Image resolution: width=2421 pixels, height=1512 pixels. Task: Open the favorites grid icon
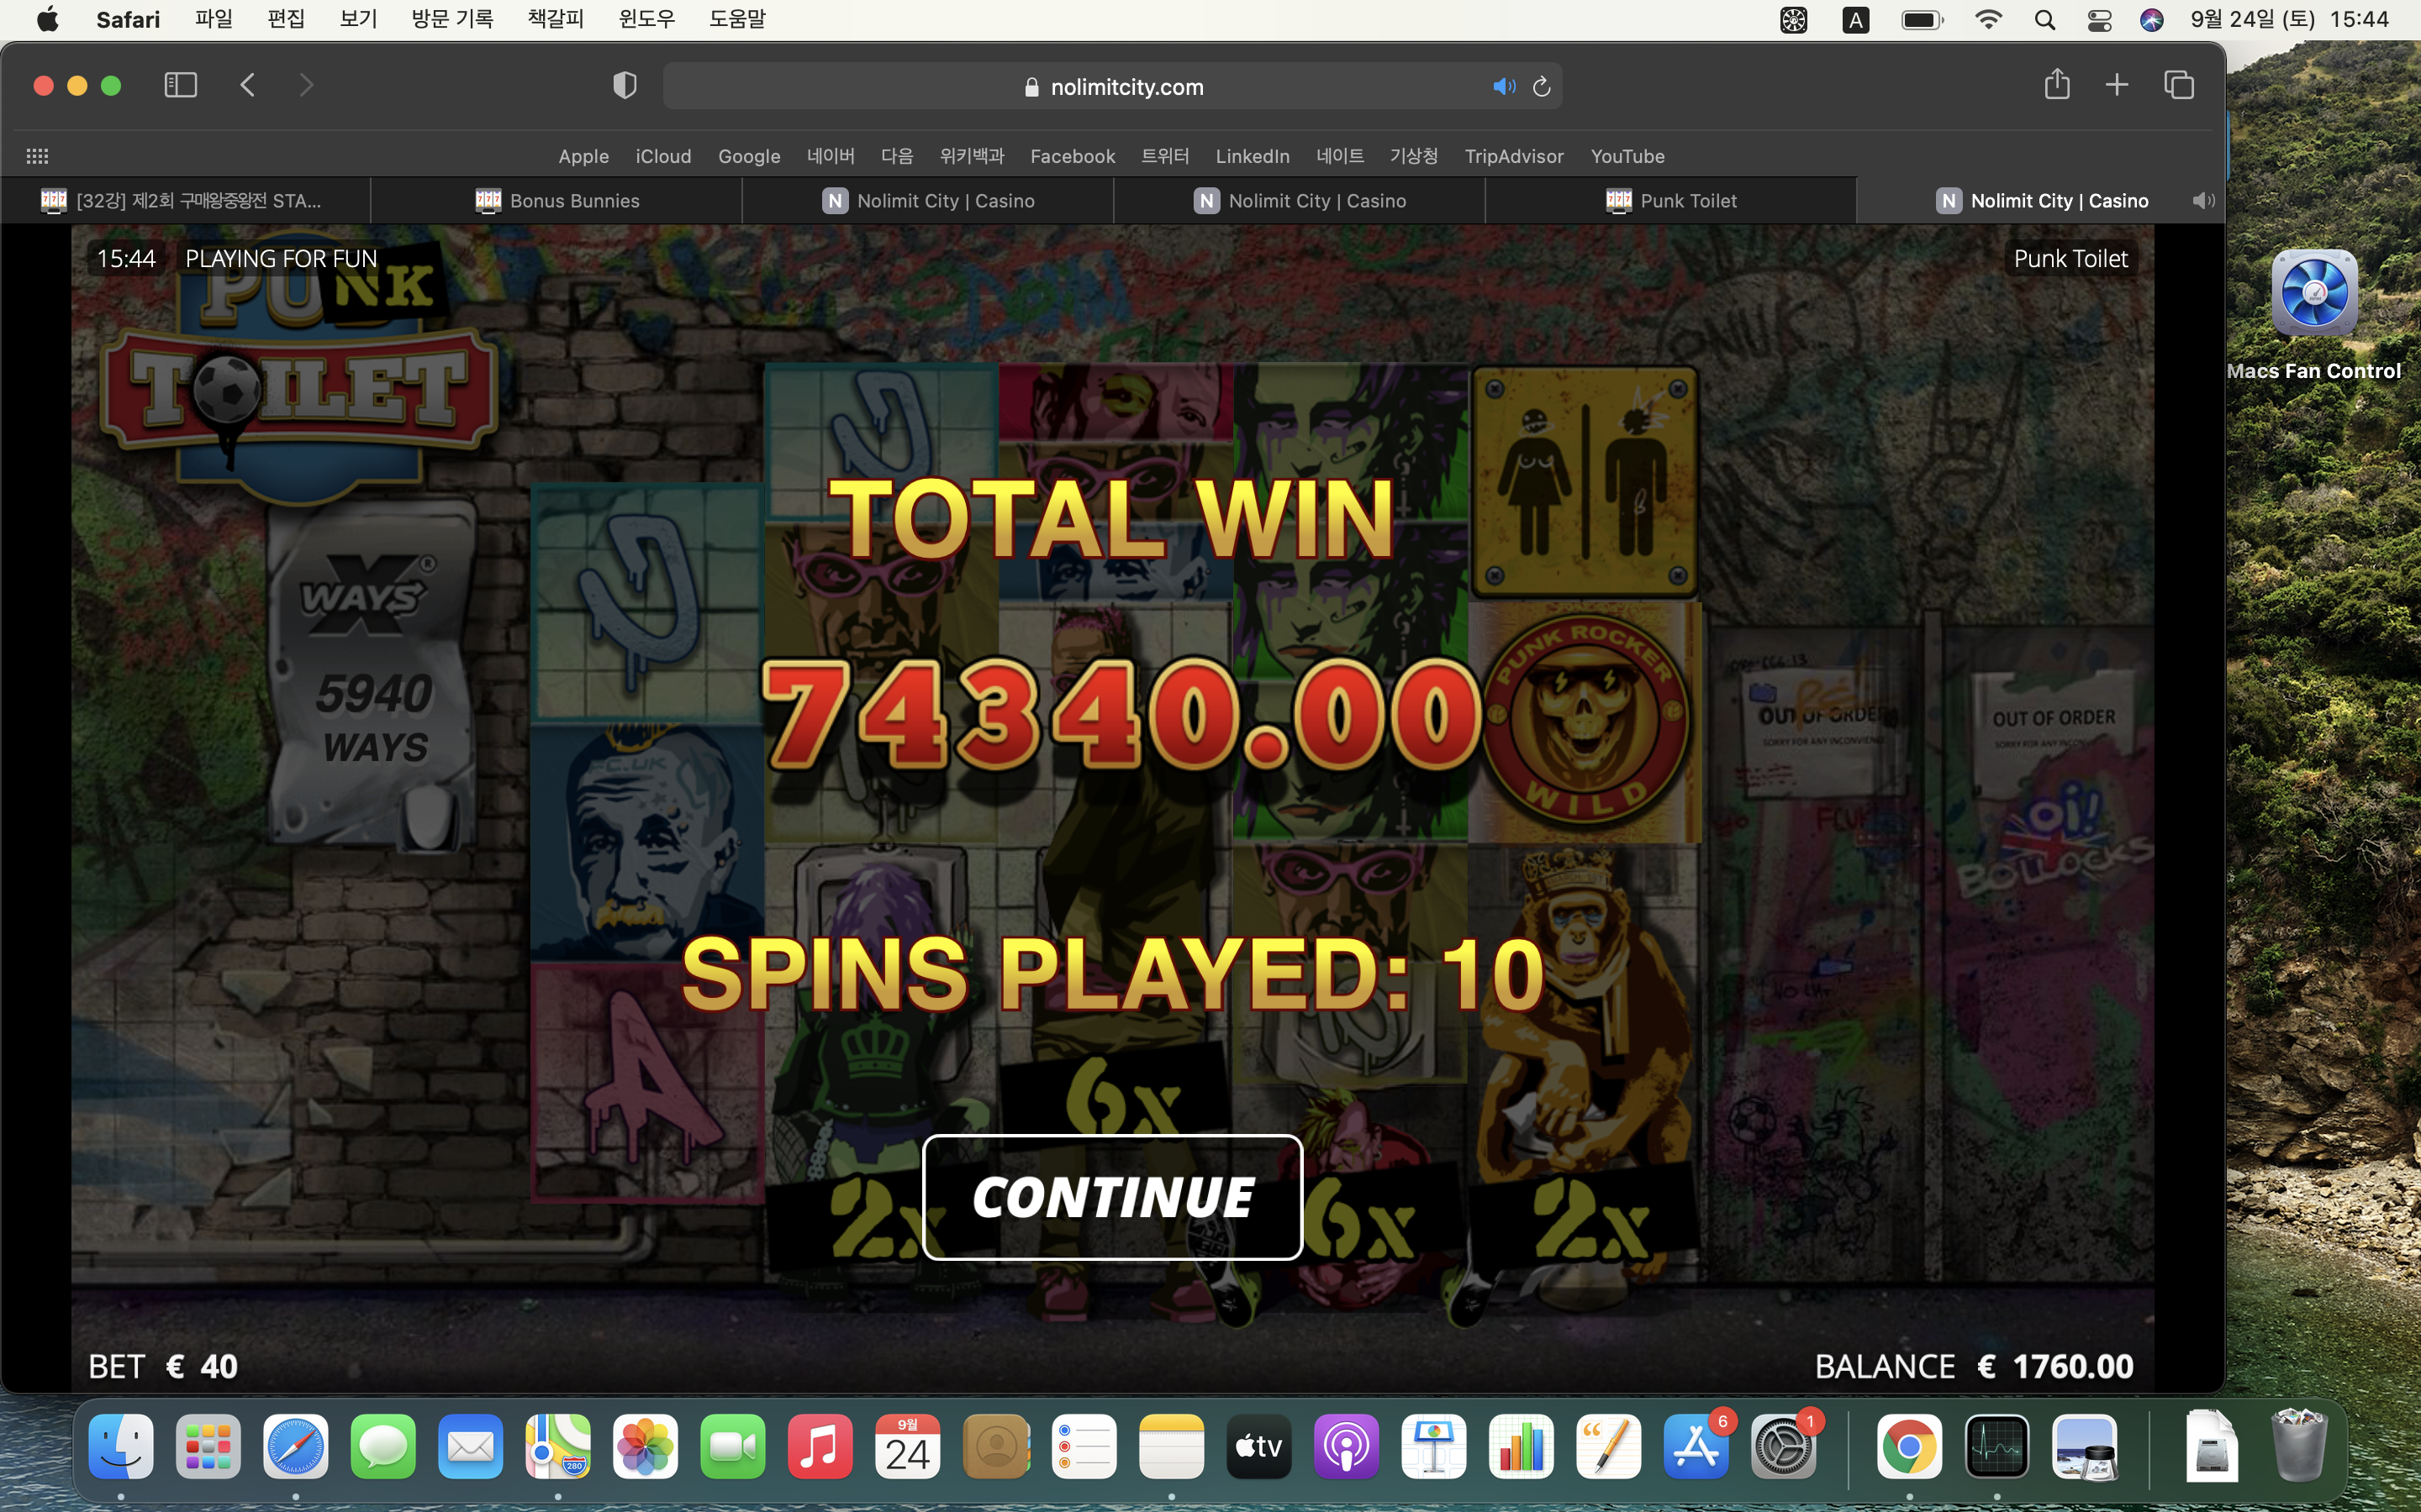click(37, 156)
